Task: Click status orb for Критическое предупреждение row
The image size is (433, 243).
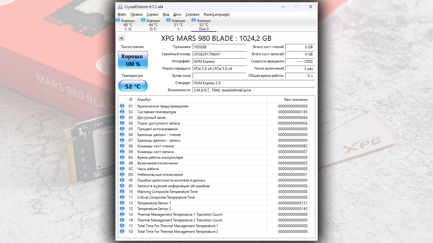Action: click(122, 106)
